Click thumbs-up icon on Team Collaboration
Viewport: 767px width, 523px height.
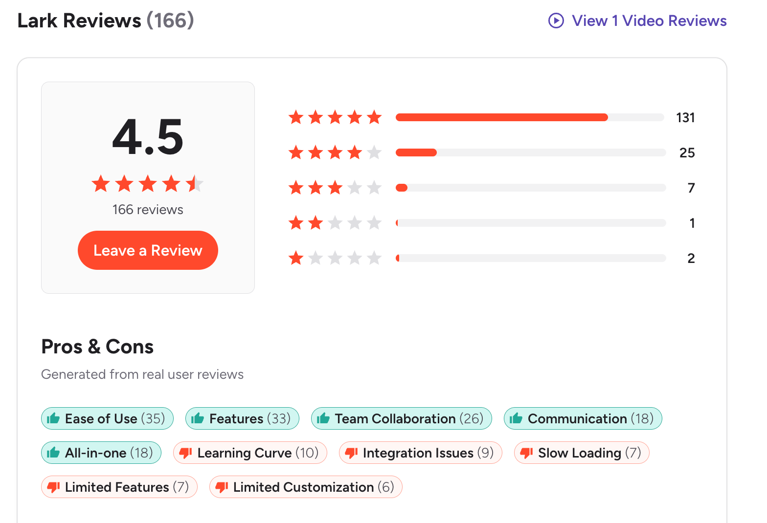click(323, 418)
